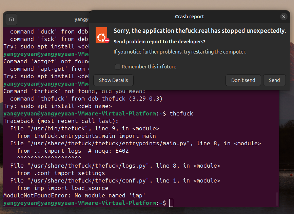Screen dimensions: 294x214
Task: Click the 'ModuleNotFoundError: No module named' line
Action: click(74, 195)
